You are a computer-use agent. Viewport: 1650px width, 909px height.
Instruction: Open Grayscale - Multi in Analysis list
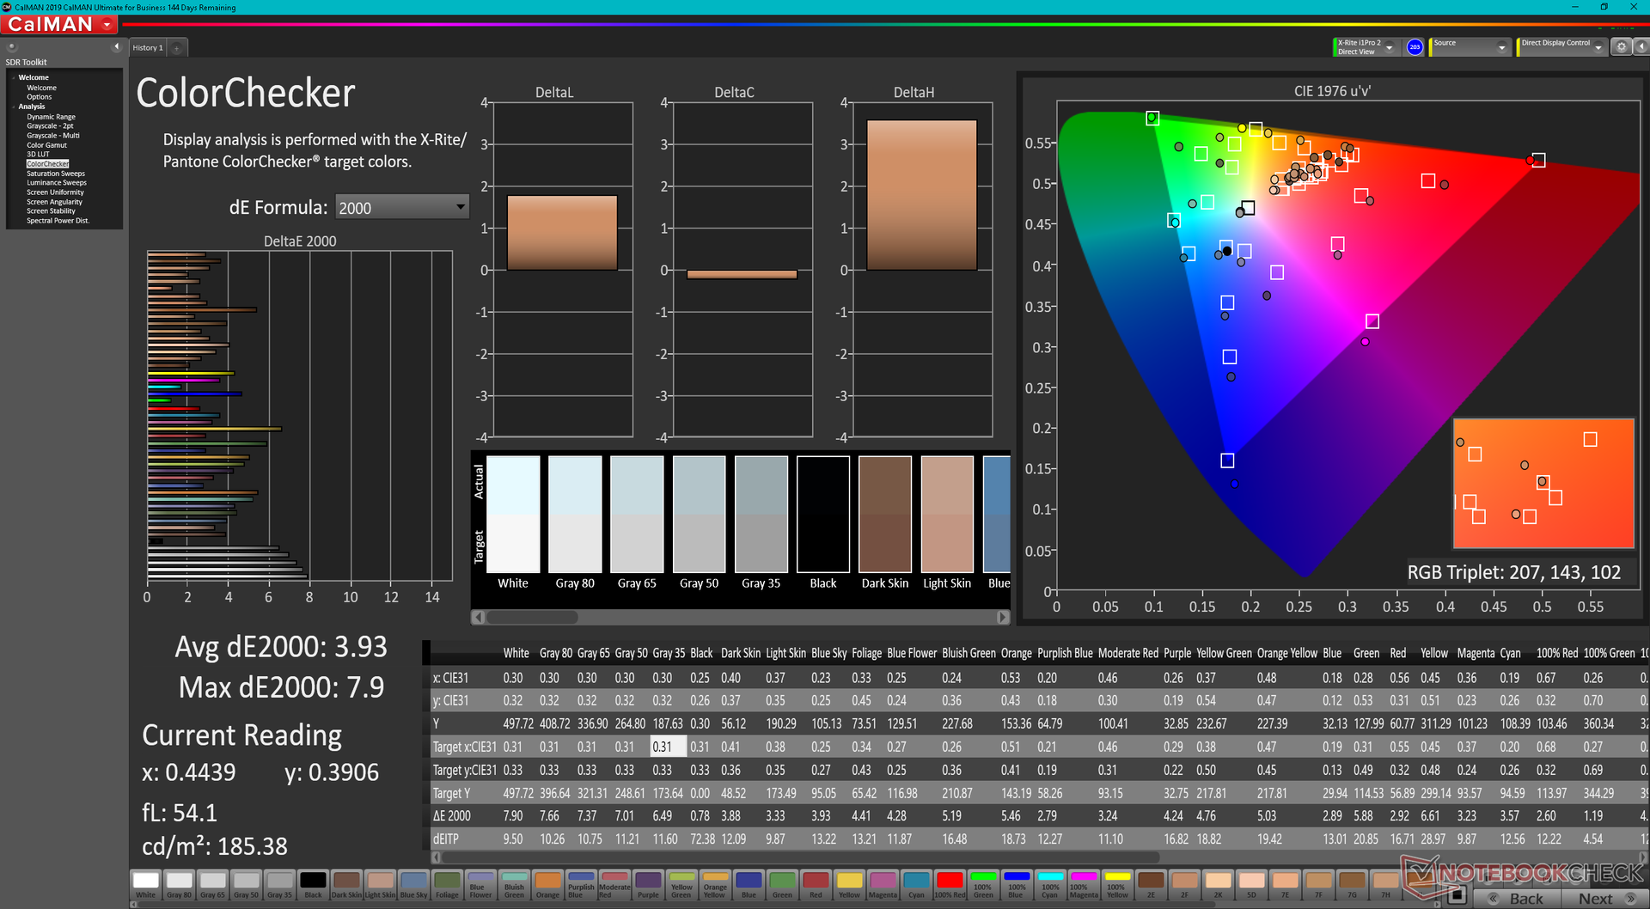(53, 136)
